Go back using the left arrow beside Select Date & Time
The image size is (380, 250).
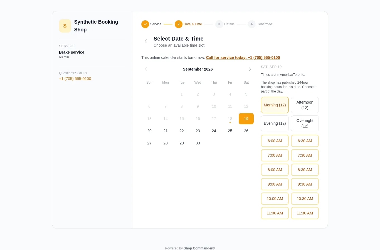[146, 41]
